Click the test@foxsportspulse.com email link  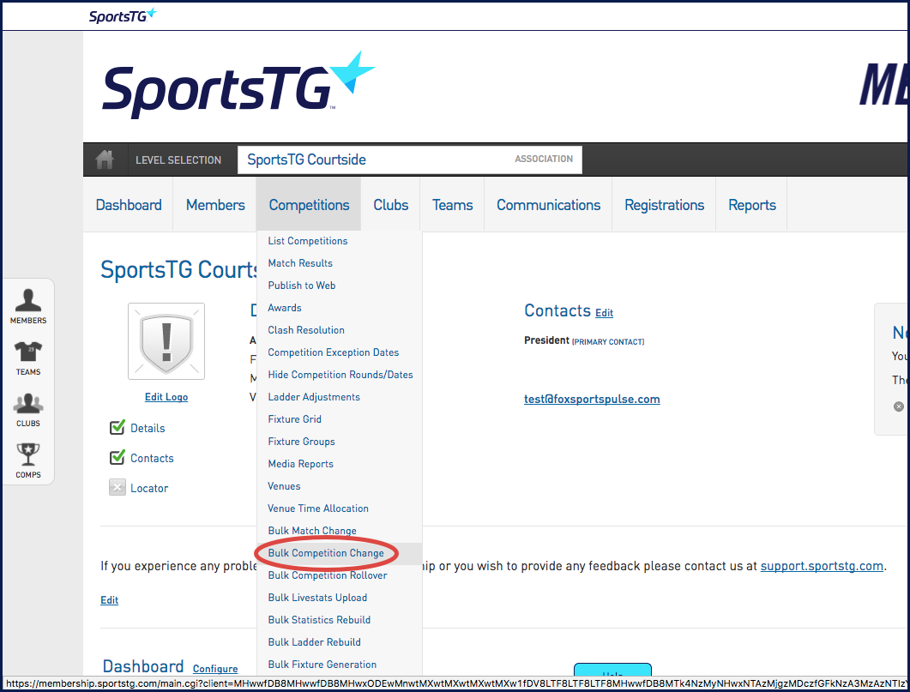592,399
